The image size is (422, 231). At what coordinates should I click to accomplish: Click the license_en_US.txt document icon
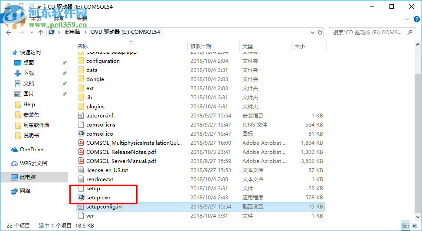coord(81,170)
